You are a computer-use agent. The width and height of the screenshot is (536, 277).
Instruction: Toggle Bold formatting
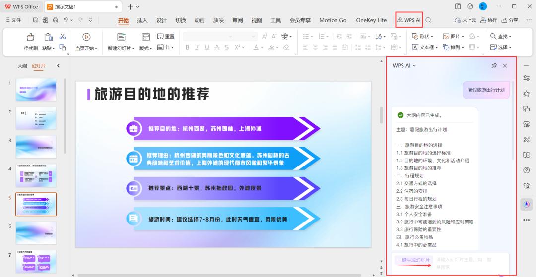point(187,47)
